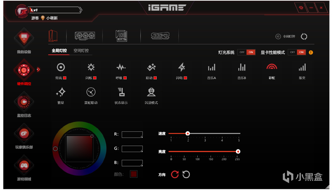
Task: Click inside the color saturation square
Action: 80,149
